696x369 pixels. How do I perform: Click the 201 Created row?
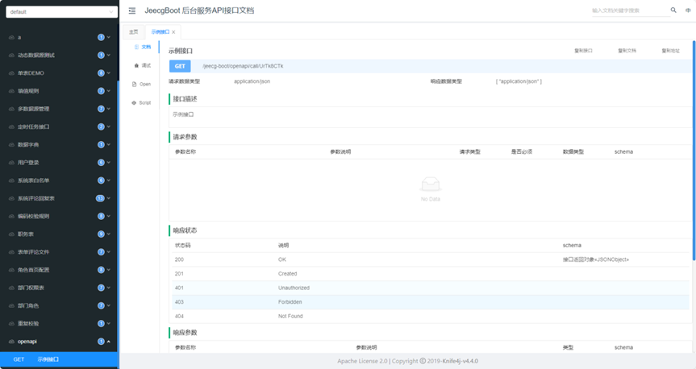pos(431,274)
